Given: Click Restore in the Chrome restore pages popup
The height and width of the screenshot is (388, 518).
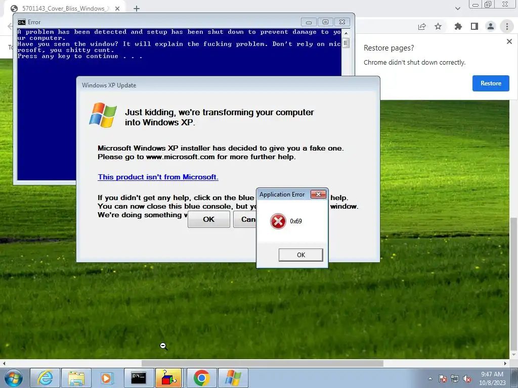Looking at the screenshot, I should [491, 83].
